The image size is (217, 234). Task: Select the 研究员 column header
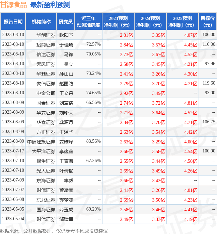click(x=65, y=22)
